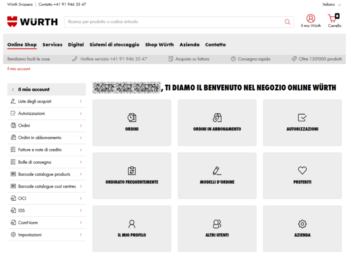
Task: Click the Il mio profilo person icon
Action: 132,224
